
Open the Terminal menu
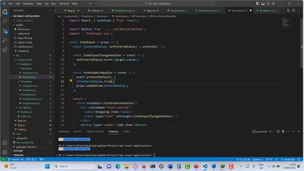point(64,3)
